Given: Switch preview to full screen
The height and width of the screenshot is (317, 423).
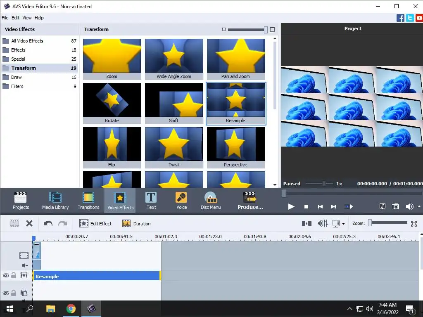Looking at the screenshot, I should pos(382,207).
